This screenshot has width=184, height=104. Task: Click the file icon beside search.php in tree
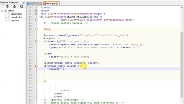point(9,17)
